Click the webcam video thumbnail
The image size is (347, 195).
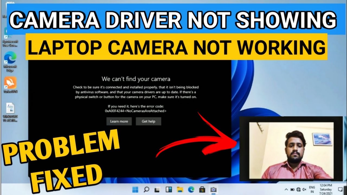click(x=291, y=151)
